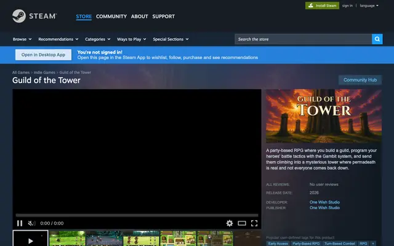394x246 pixels.
Task: Click the sign in link
Action: pyautogui.click(x=347, y=6)
